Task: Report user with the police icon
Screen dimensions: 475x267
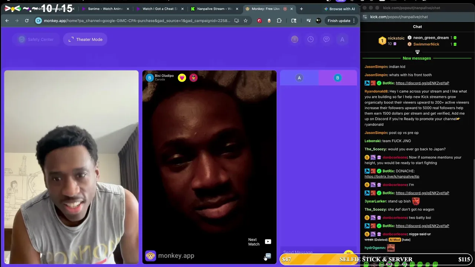Action: tap(193, 78)
